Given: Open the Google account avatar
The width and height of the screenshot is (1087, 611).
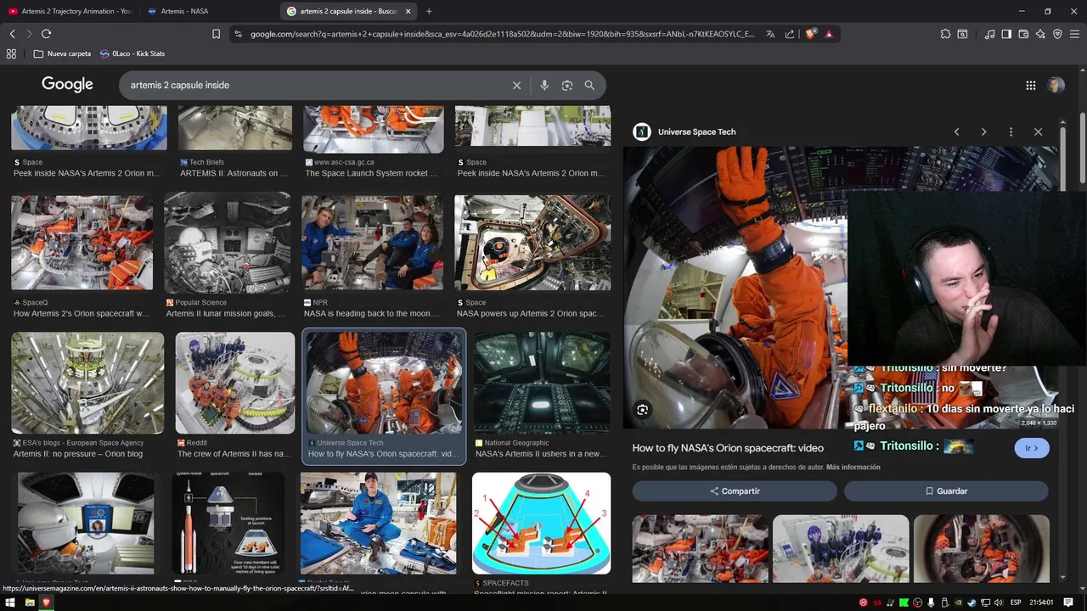Looking at the screenshot, I should [1056, 85].
